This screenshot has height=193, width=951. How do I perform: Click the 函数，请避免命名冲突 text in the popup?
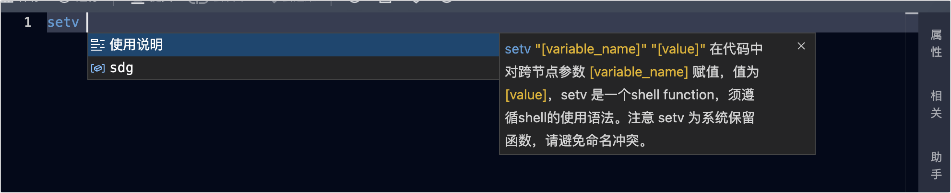tap(576, 141)
